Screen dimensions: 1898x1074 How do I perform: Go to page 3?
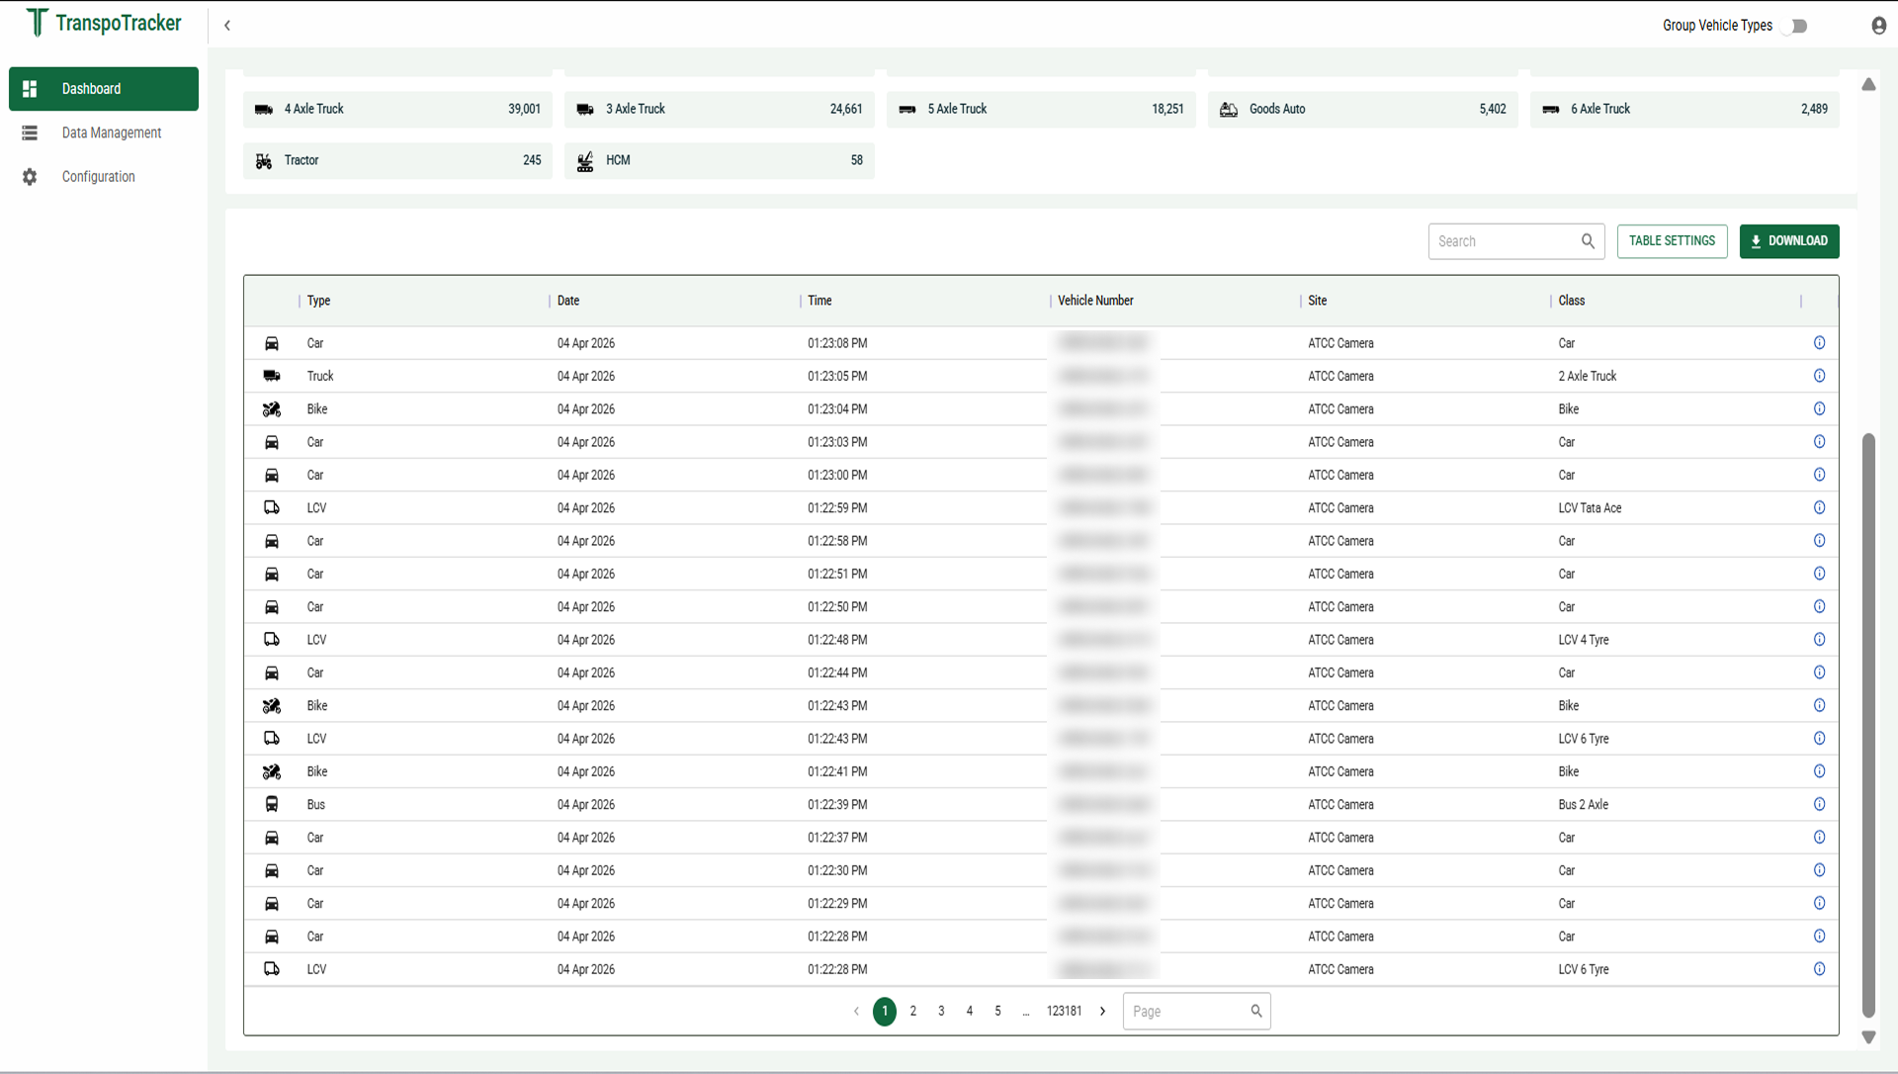pyautogui.click(x=941, y=1011)
